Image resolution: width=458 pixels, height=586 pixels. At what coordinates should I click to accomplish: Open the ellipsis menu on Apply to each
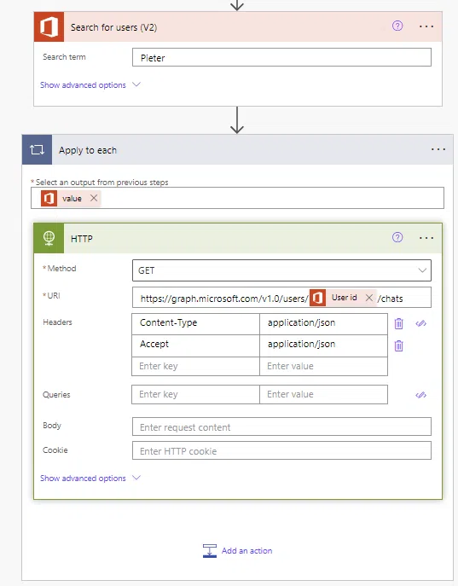(x=438, y=149)
